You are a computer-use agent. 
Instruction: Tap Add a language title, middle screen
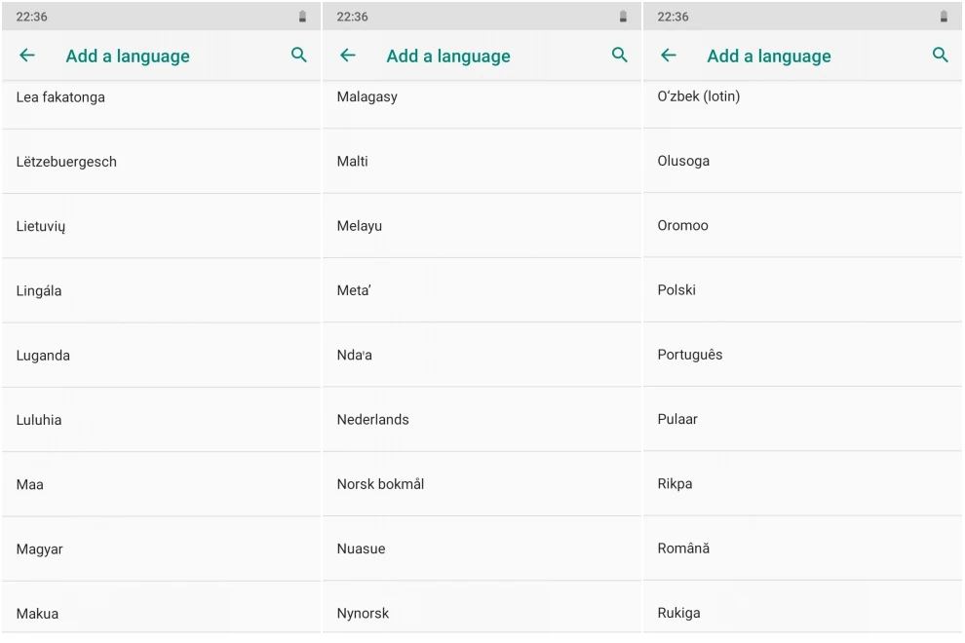(x=448, y=56)
